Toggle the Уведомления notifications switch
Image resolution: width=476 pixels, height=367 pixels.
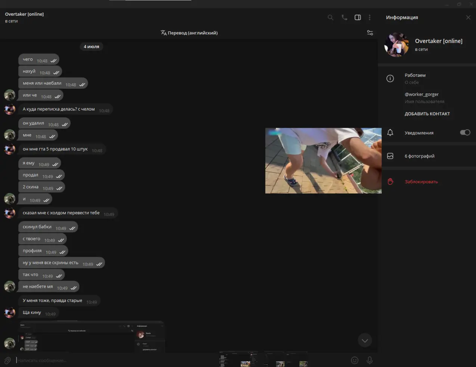click(x=465, y=133)
